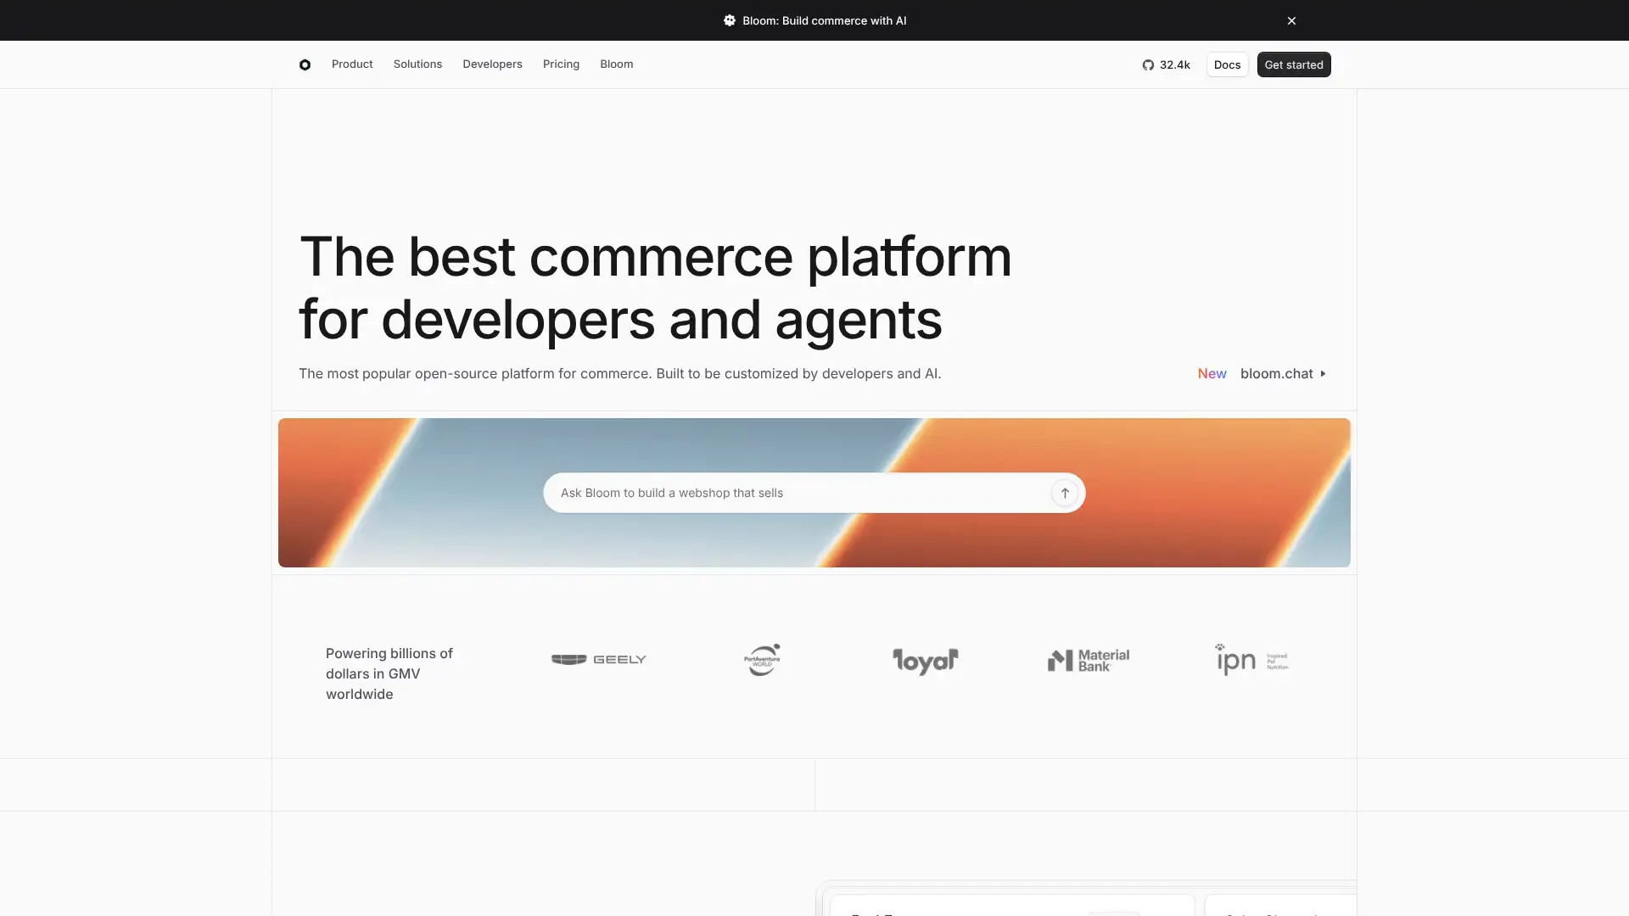Click the bloom.chat arrow indicator
Screen dimensions: 1629x916
click(x=1323, y=373)
